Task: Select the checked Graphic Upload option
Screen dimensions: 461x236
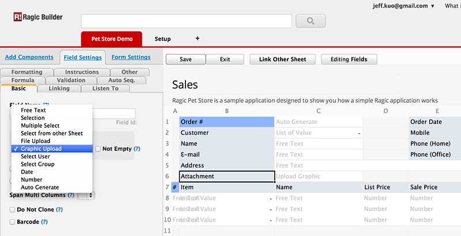Action: [x=52, y=149]
